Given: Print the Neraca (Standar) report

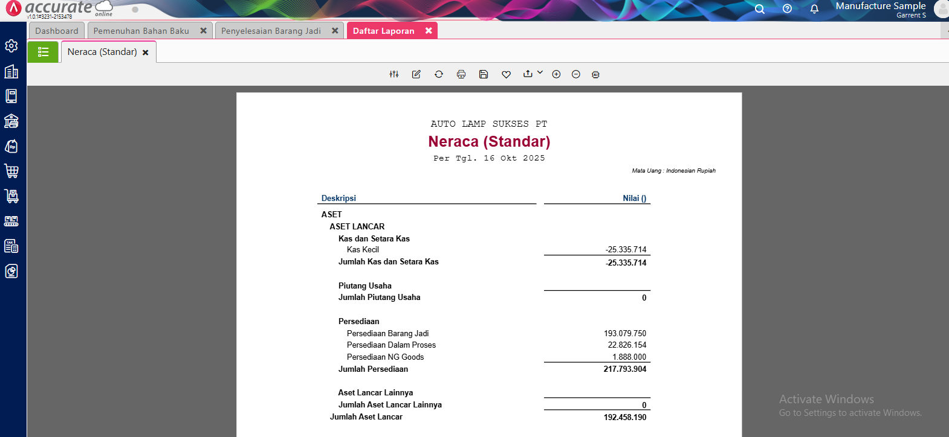Looking at the screenshot, I should tap(461, 74).
